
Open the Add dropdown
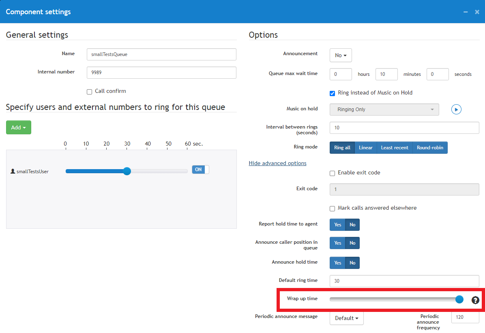coord(19,127)
